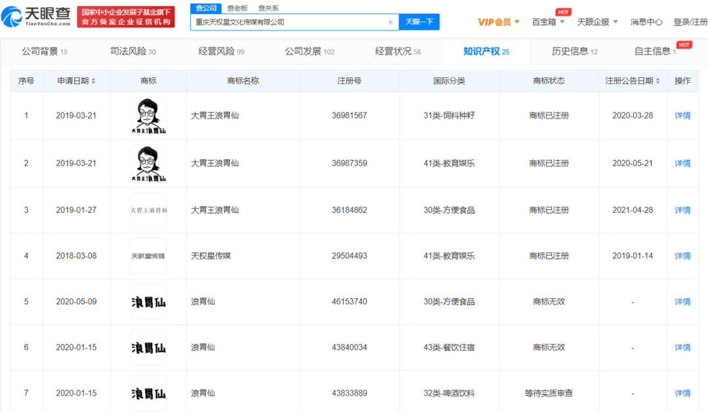The width and height of the screenshot is (708, 412).
Task: Open 详情 for registration 43833889
Action: point(682,394)
